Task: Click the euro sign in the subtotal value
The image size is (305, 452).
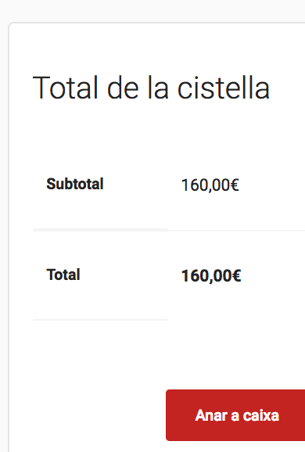Action: click(235, 185)
